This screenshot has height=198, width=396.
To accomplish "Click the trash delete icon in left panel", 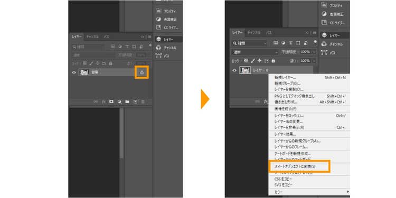I will point(143,101).
